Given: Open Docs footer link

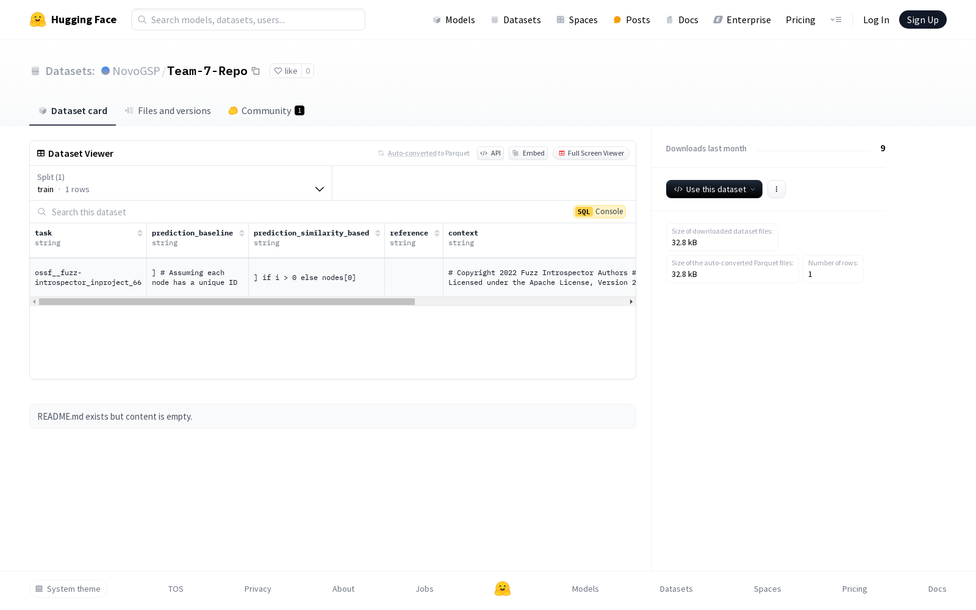Looking at the screenshot, I should pyautogui.click(x=938, y=589).
